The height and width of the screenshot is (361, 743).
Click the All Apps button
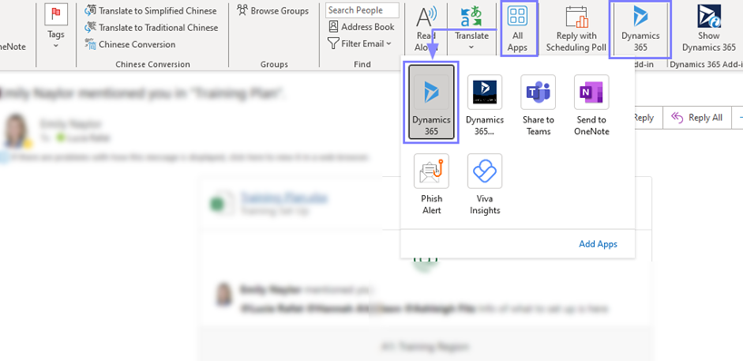(x=518, y=28)
